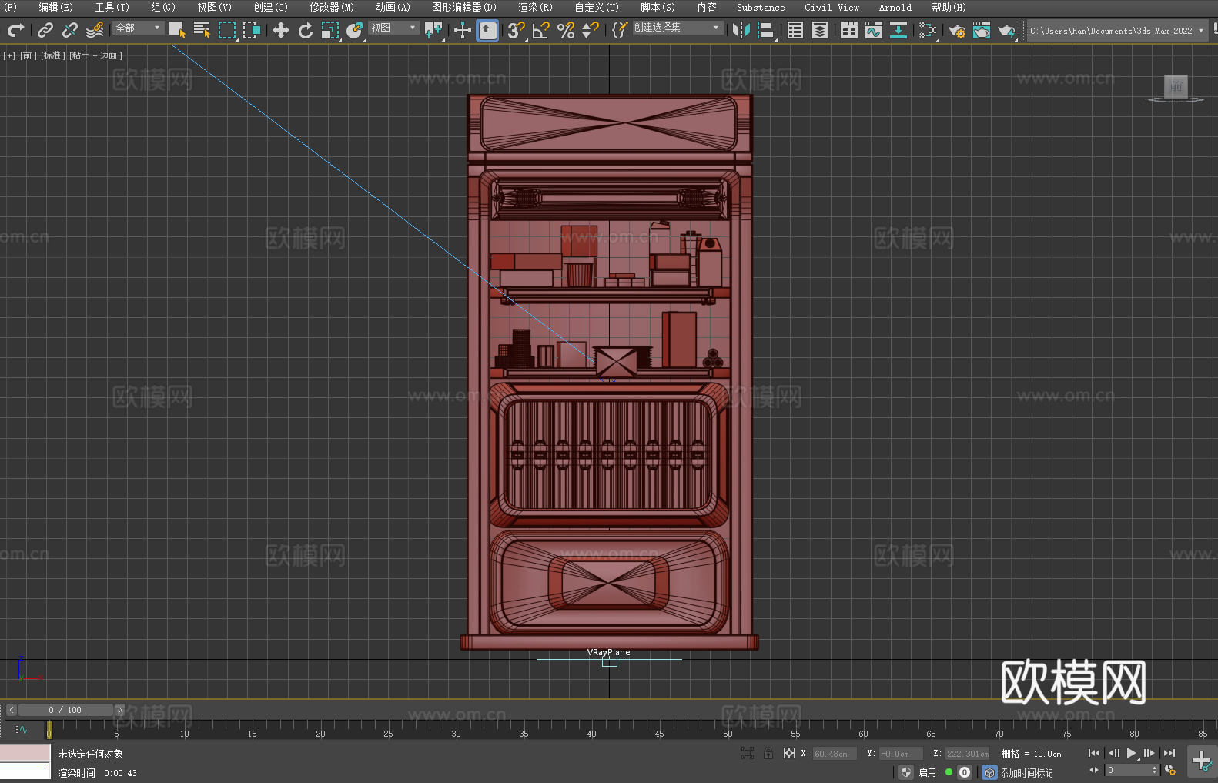Toggle the keyboard shortcut override button
Screen dimensions: 1218x783
tap(487, 30)
